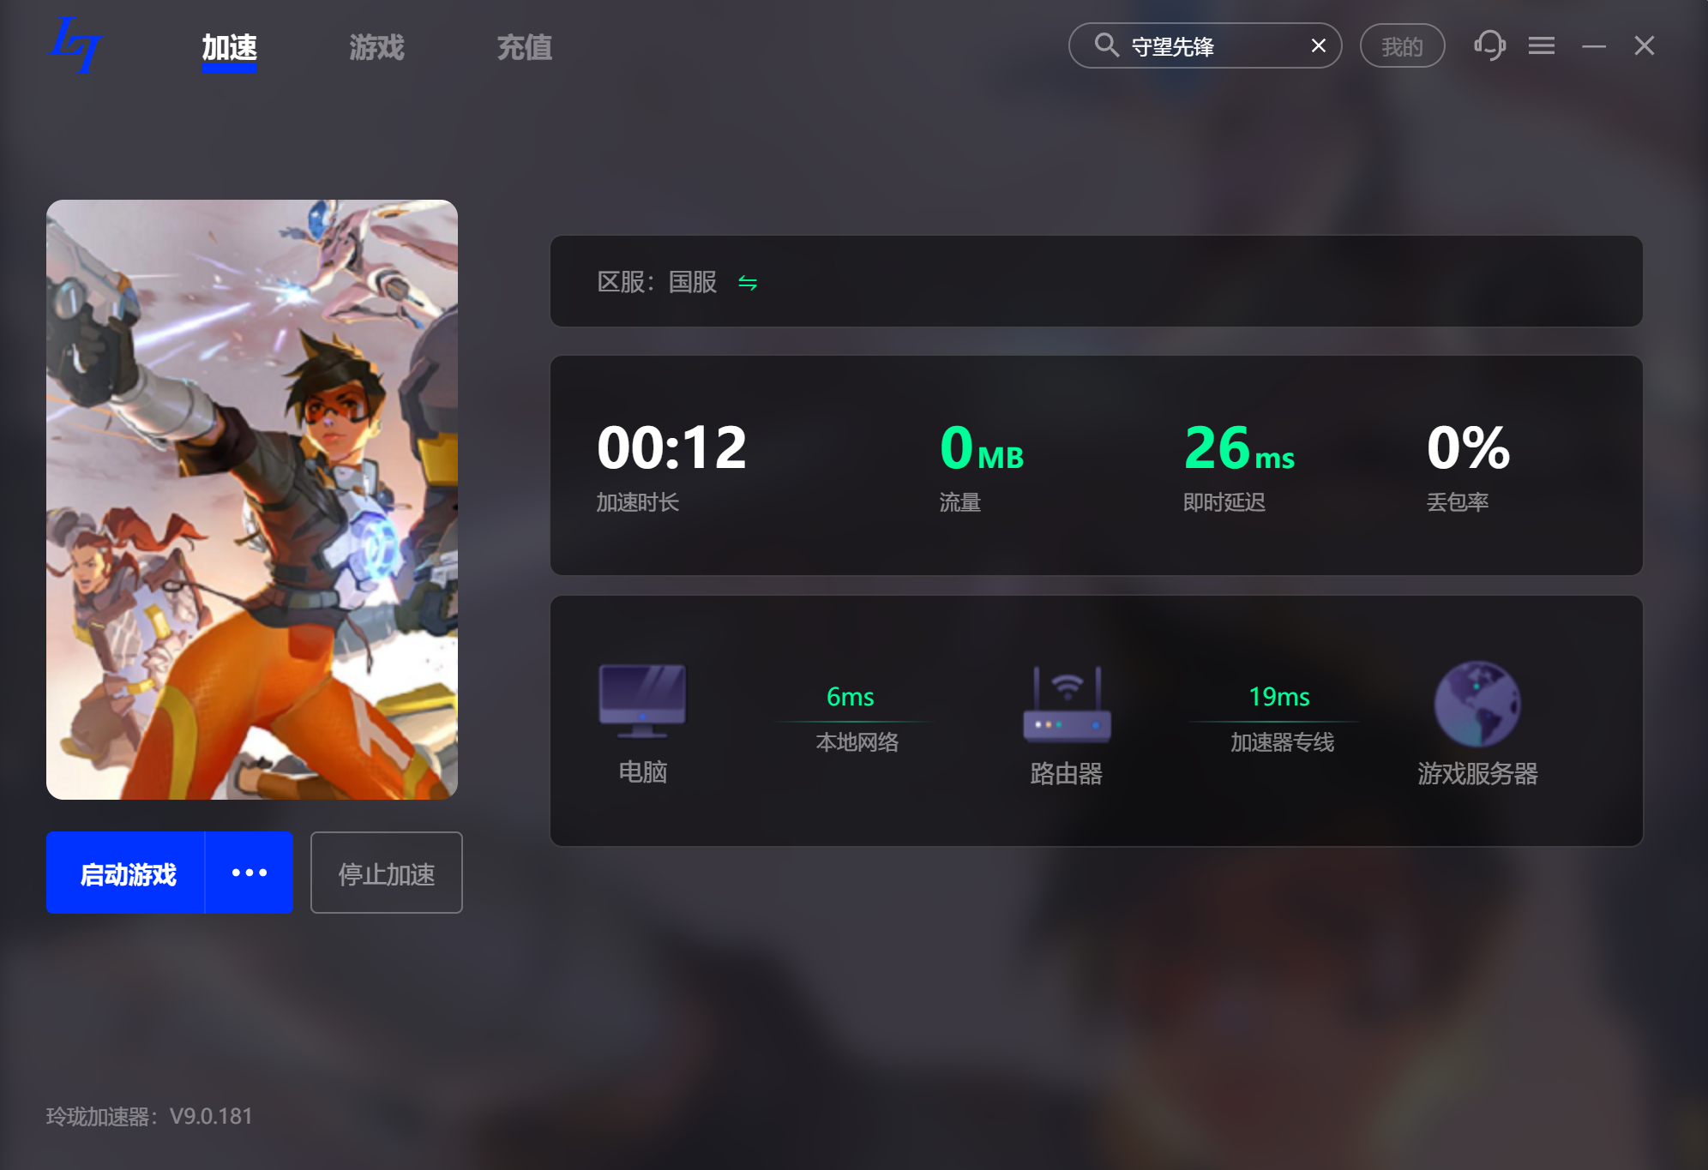Go to the 充值 tab
This screenshot has width=1708, height=1170.
[525, 48]
